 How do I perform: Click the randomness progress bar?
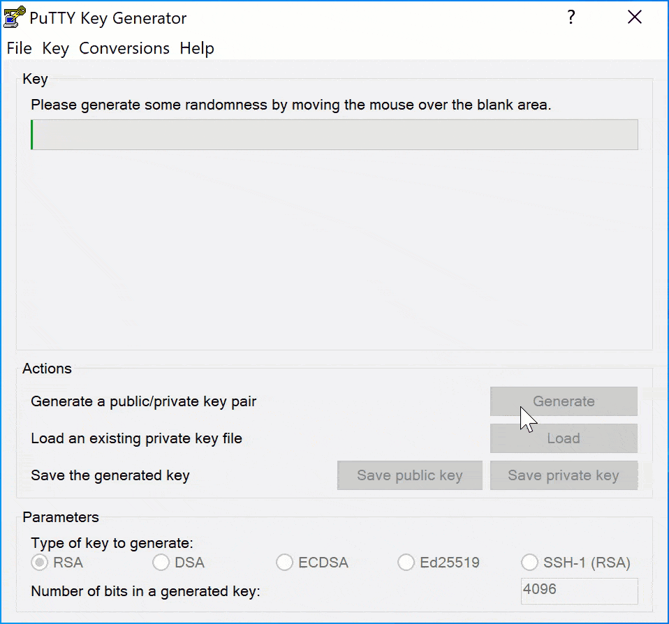point(334,135)
